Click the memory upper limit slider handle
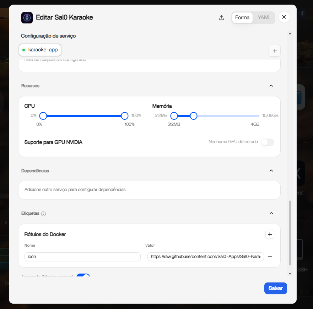Screen dimensions: 313x309 coord(193,116)
